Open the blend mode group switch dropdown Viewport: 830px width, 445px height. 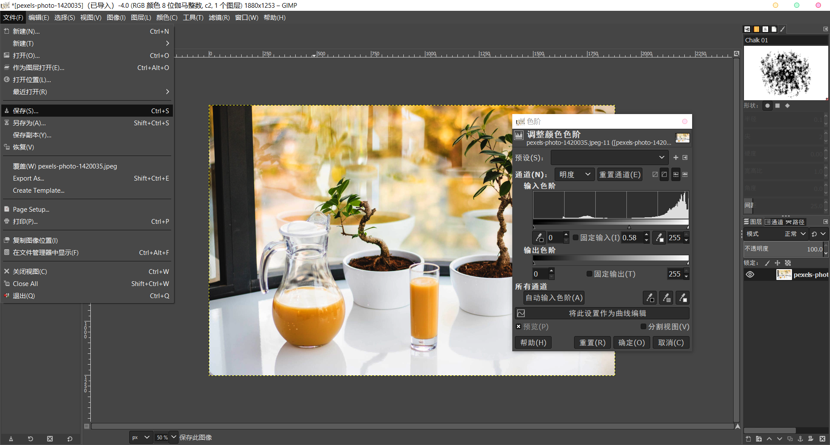(818, 234)
